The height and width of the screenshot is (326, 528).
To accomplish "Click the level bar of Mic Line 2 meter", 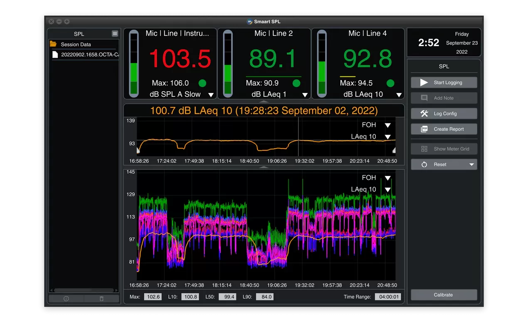I will click(227, 64).
